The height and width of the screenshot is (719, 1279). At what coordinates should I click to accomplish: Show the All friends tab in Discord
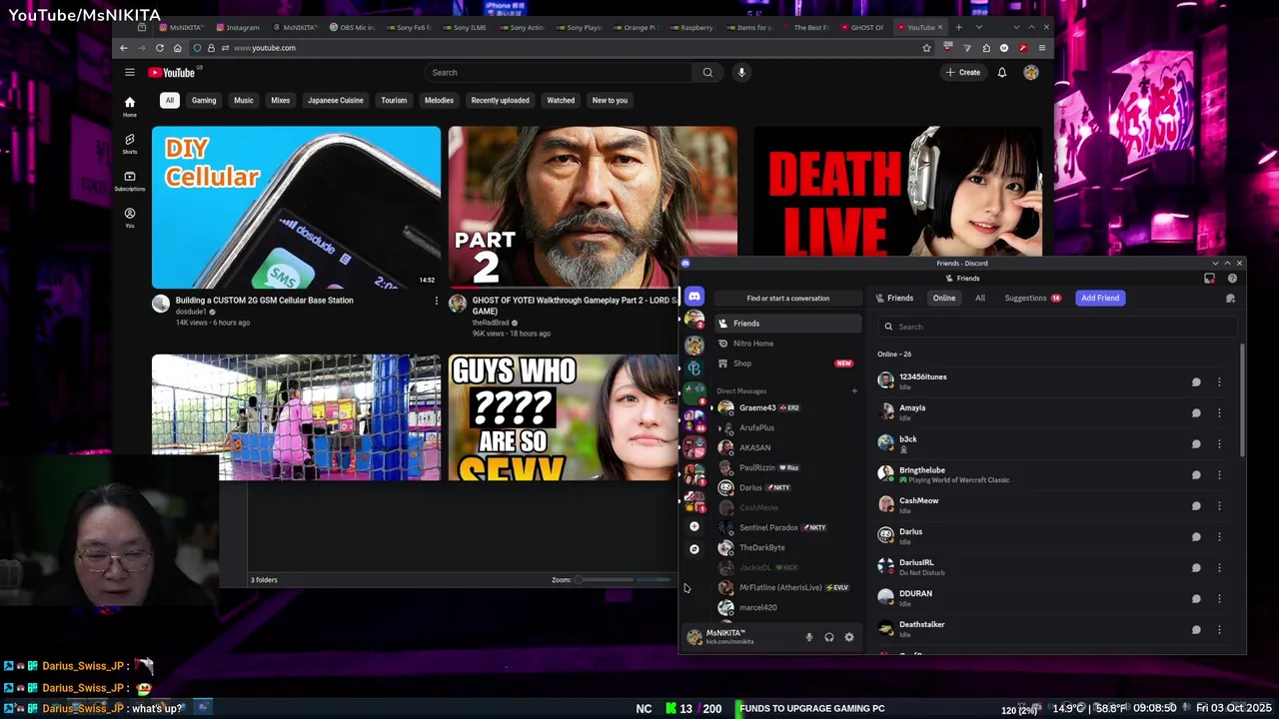tap(980, 298)
